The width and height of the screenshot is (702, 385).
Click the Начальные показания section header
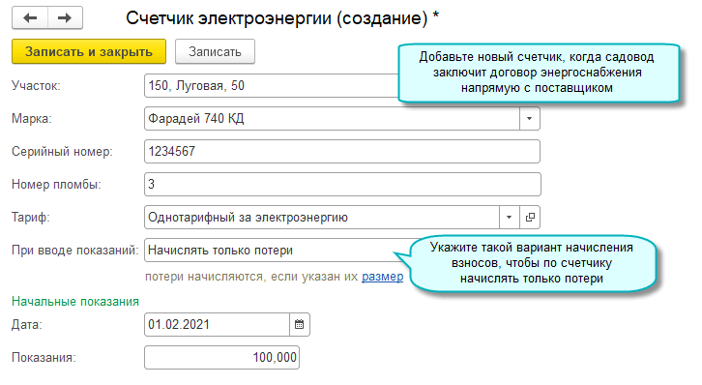(75, 301)
